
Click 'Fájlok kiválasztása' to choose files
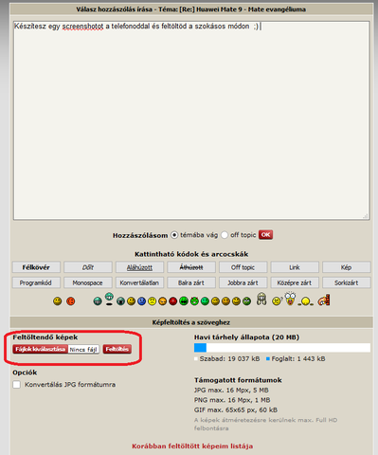click(40, 349)
